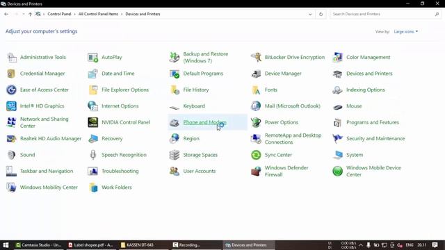
Task: Open Phone and Modem link
Action: click(x=204, y=122)
